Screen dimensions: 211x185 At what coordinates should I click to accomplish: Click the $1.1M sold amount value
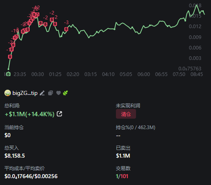(x=123, y=156)
